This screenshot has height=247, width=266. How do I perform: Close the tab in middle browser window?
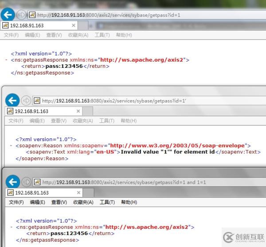(x=78, y=111)
